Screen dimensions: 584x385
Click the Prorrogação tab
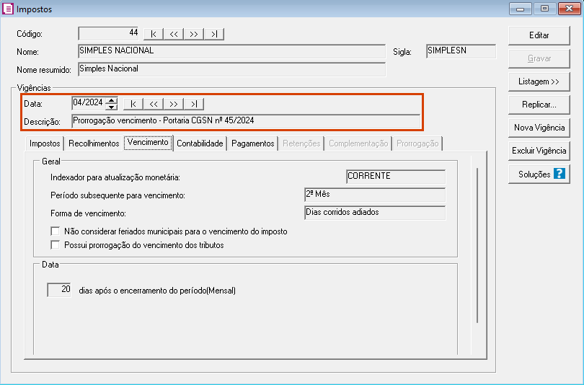[x=417, y=143]
